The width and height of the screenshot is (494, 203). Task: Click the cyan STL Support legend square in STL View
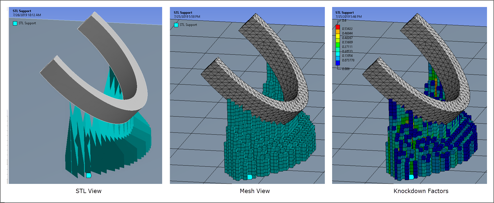(x=15, y=23)
